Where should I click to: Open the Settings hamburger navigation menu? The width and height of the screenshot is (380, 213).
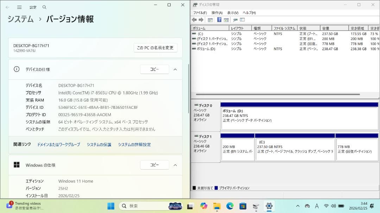pyautogui.click(x=19, y=7)
